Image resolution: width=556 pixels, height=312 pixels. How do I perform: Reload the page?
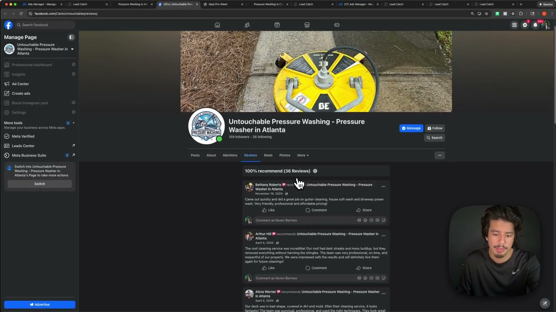tap(21, 13)
